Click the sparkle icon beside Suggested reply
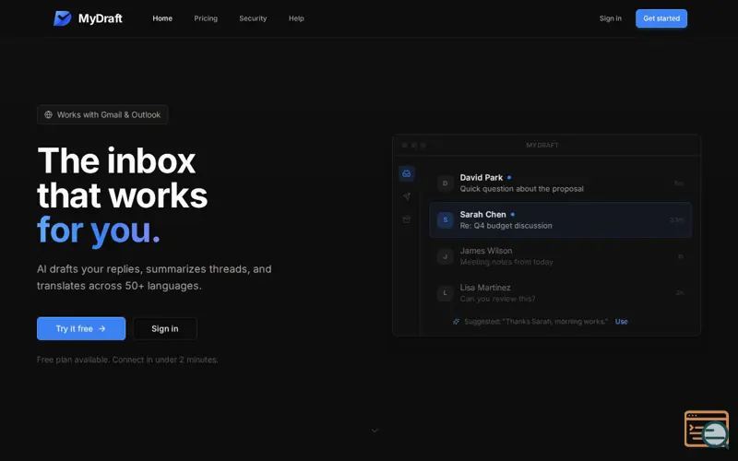Screen dimensions: 738x461 coord(456,322)
